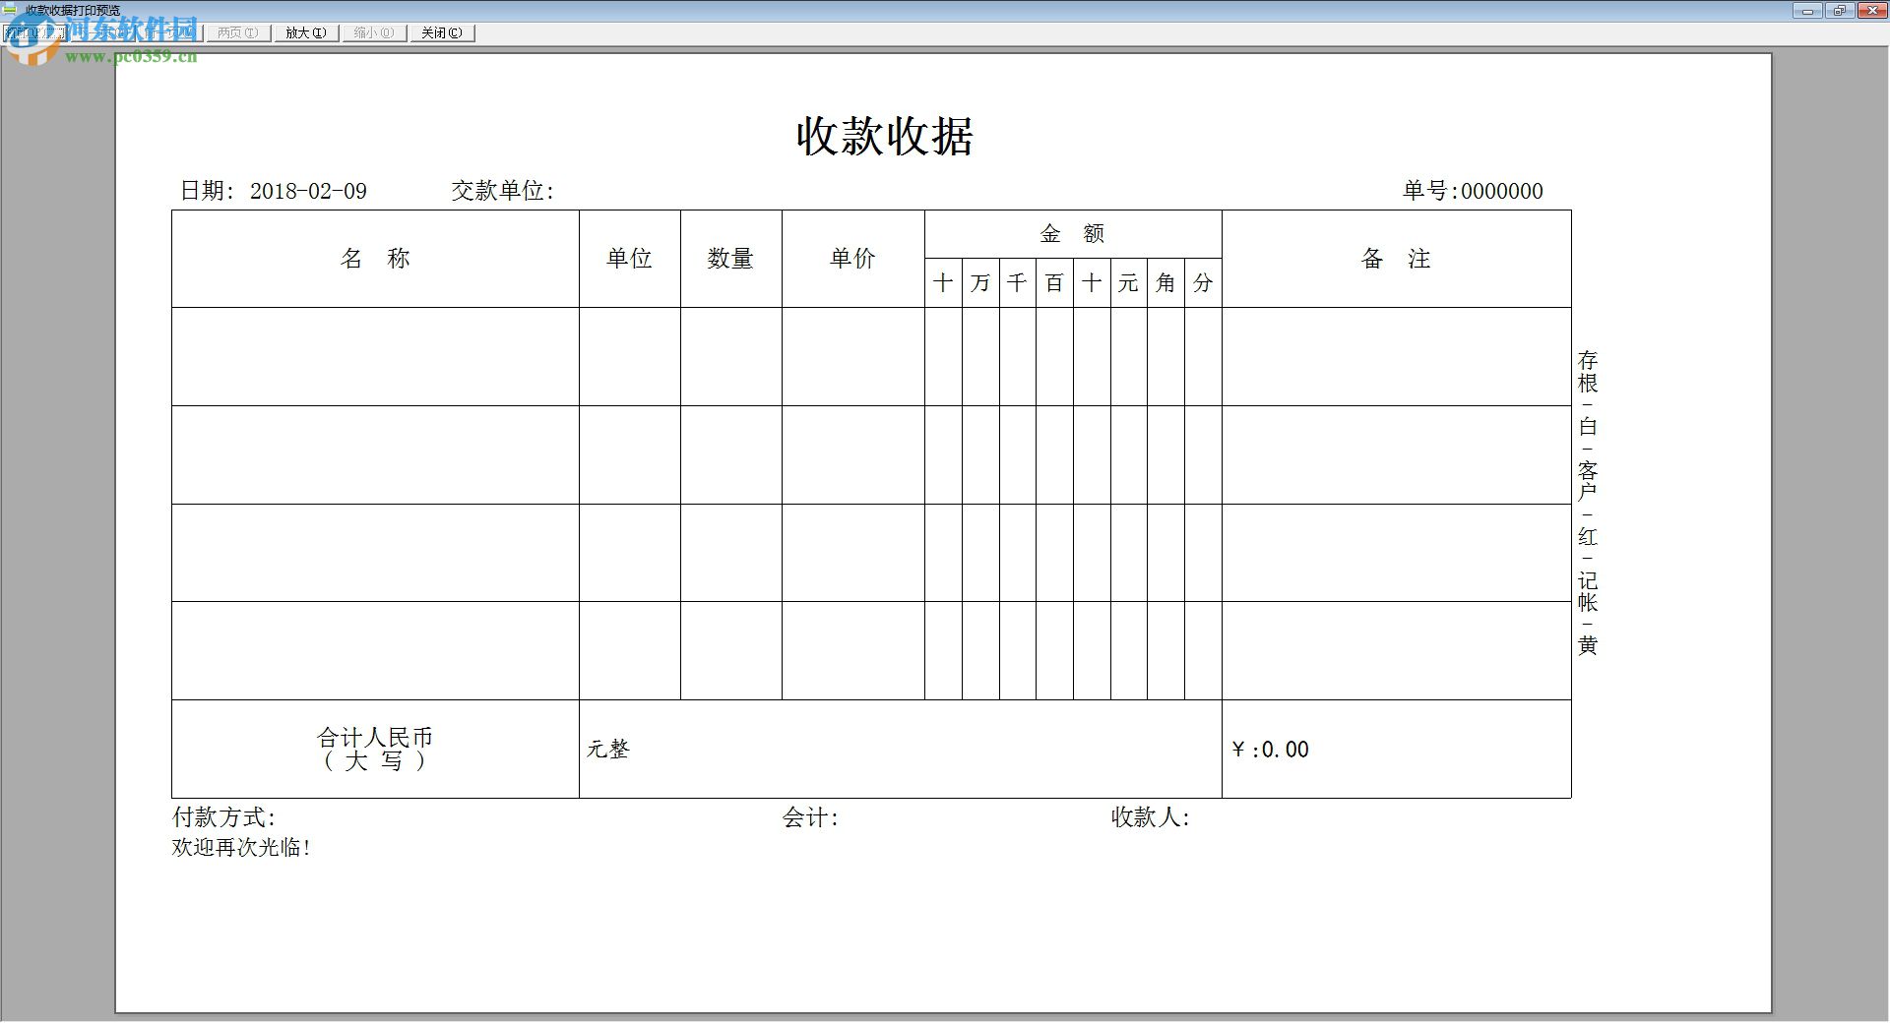Click the 两页(T) two-page view button

point(236,32)
